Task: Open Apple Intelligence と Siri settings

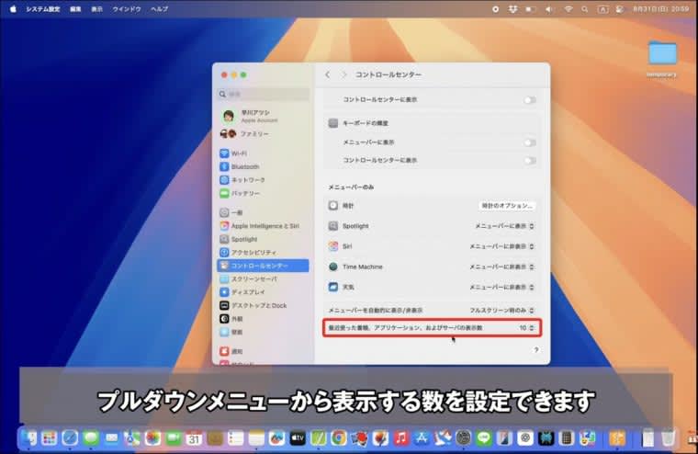Action: tap(264, 225)
